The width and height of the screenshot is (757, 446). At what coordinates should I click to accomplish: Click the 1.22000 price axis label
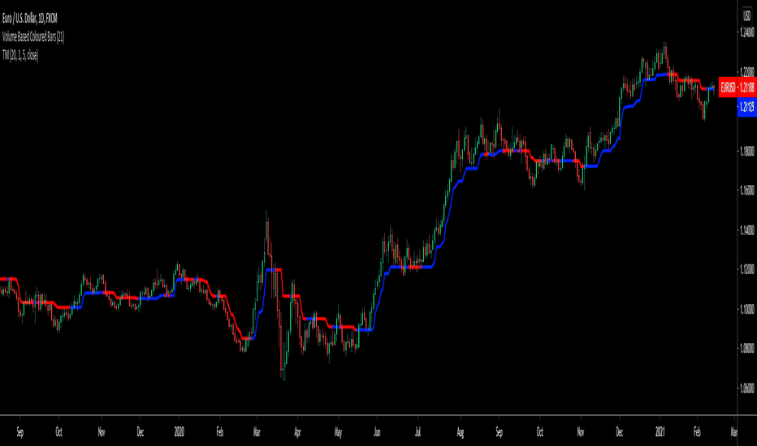[747, 72]
